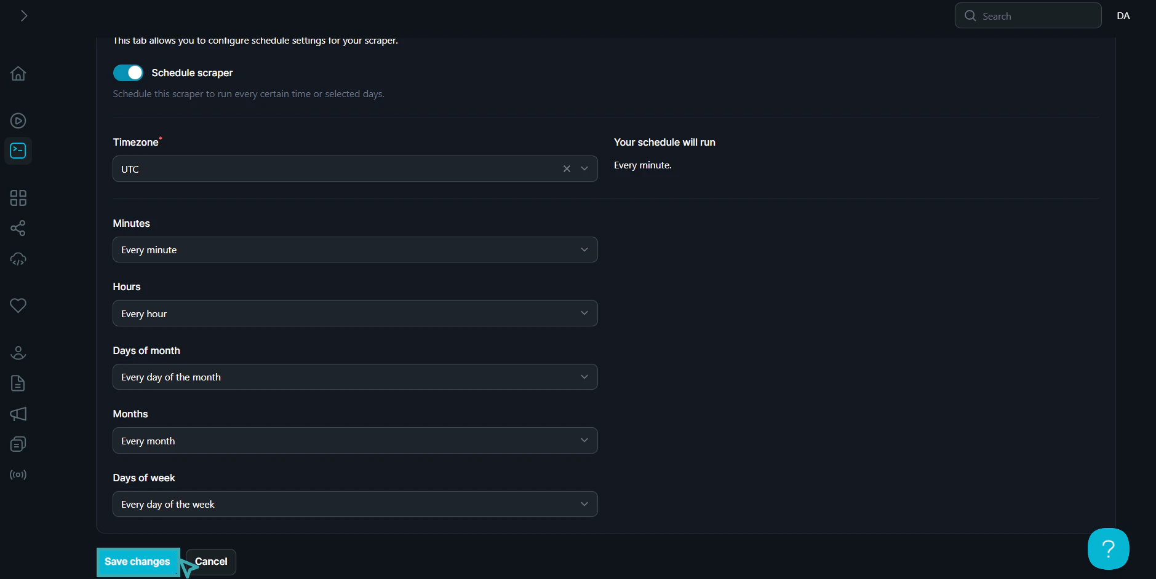Open favorites heart icon in sidebar
The width and height of the screenshot is (1156, 579).
coord(18,305)
